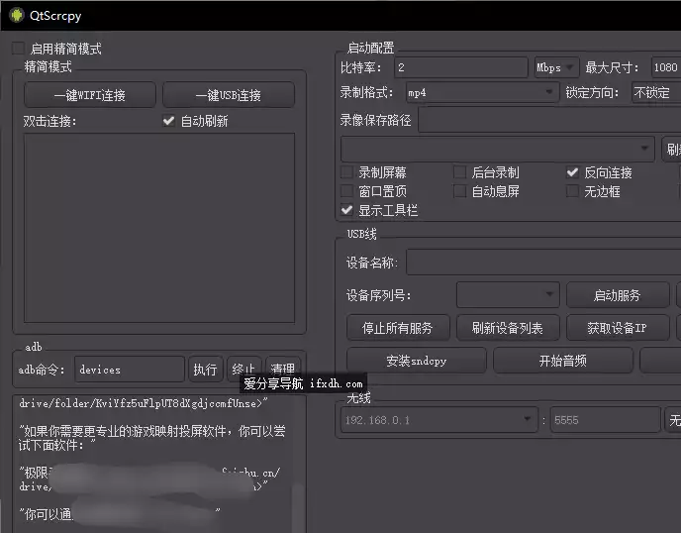Click the 录像保存路径 input field

(x=549, y=120)
